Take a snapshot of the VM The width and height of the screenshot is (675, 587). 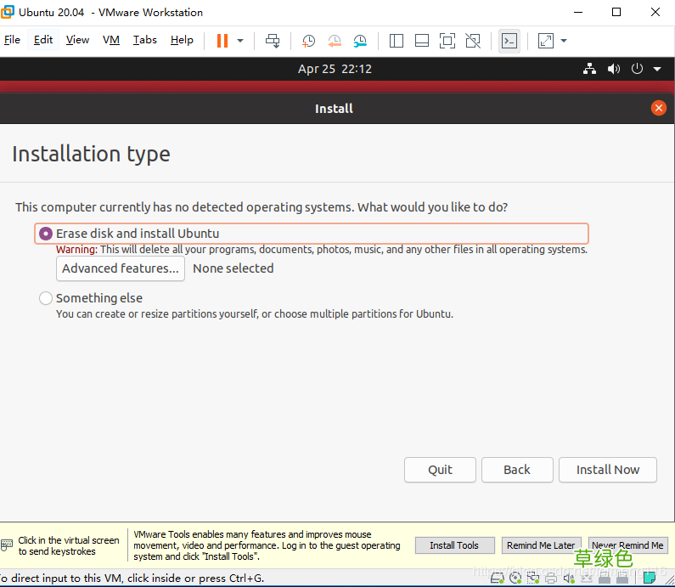(309, 41)
